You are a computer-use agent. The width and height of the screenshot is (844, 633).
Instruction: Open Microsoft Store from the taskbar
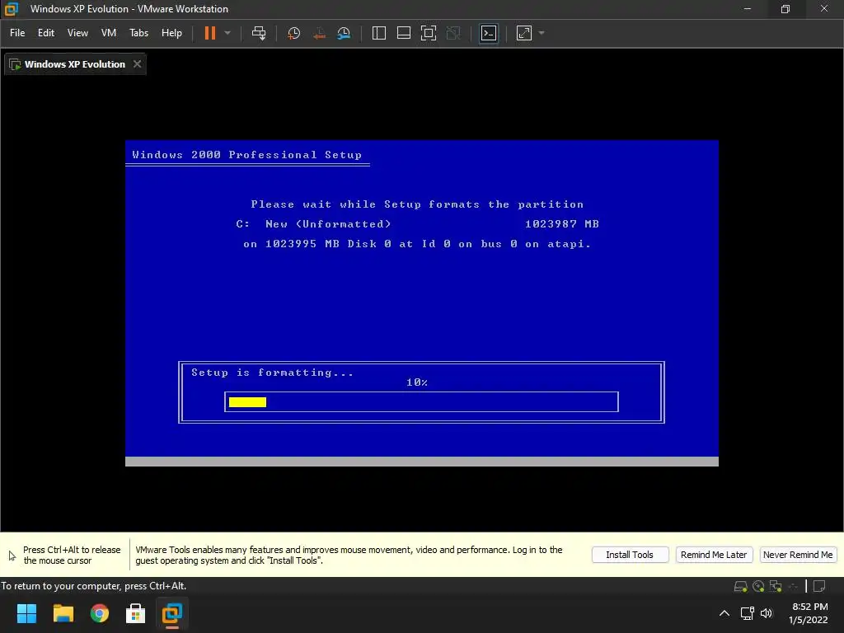click(x=136, y=613)
